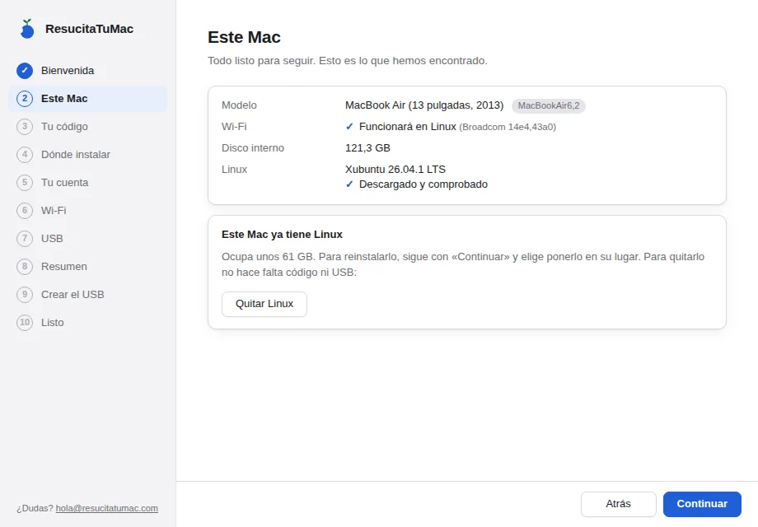Click the step 4 circle icon
This screenshot has width=758, height=527.
coord(25,155)
